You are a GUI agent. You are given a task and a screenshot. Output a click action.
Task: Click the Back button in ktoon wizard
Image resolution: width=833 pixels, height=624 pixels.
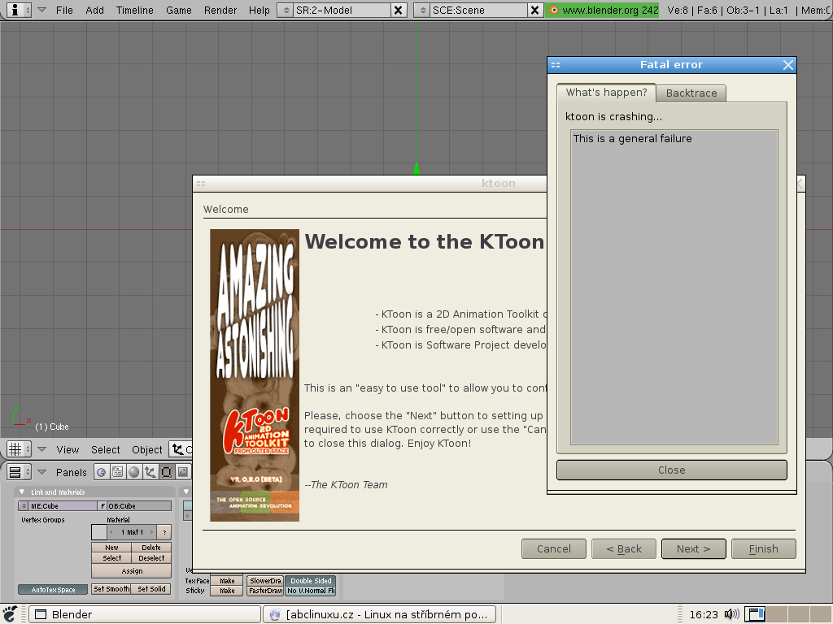point(624,548)
